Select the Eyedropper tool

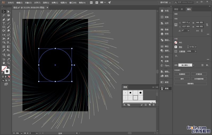click(4, 50)
